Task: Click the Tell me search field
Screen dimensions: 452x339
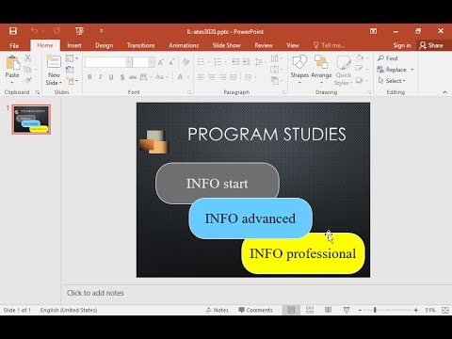Action: tap(329, 45)
